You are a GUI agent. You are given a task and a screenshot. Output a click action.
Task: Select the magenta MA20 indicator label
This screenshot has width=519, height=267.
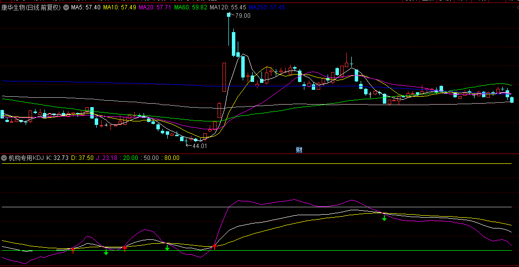coord(155,8)
